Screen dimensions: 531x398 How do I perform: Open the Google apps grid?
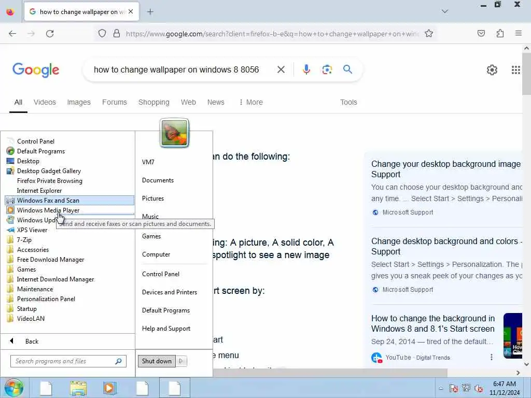[x=515, y=70]
